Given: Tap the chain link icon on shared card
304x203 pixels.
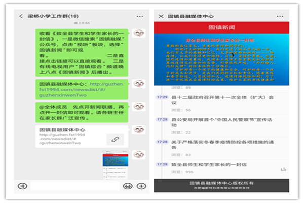Looking at the screenshot, I should click(x=115, y=139).
